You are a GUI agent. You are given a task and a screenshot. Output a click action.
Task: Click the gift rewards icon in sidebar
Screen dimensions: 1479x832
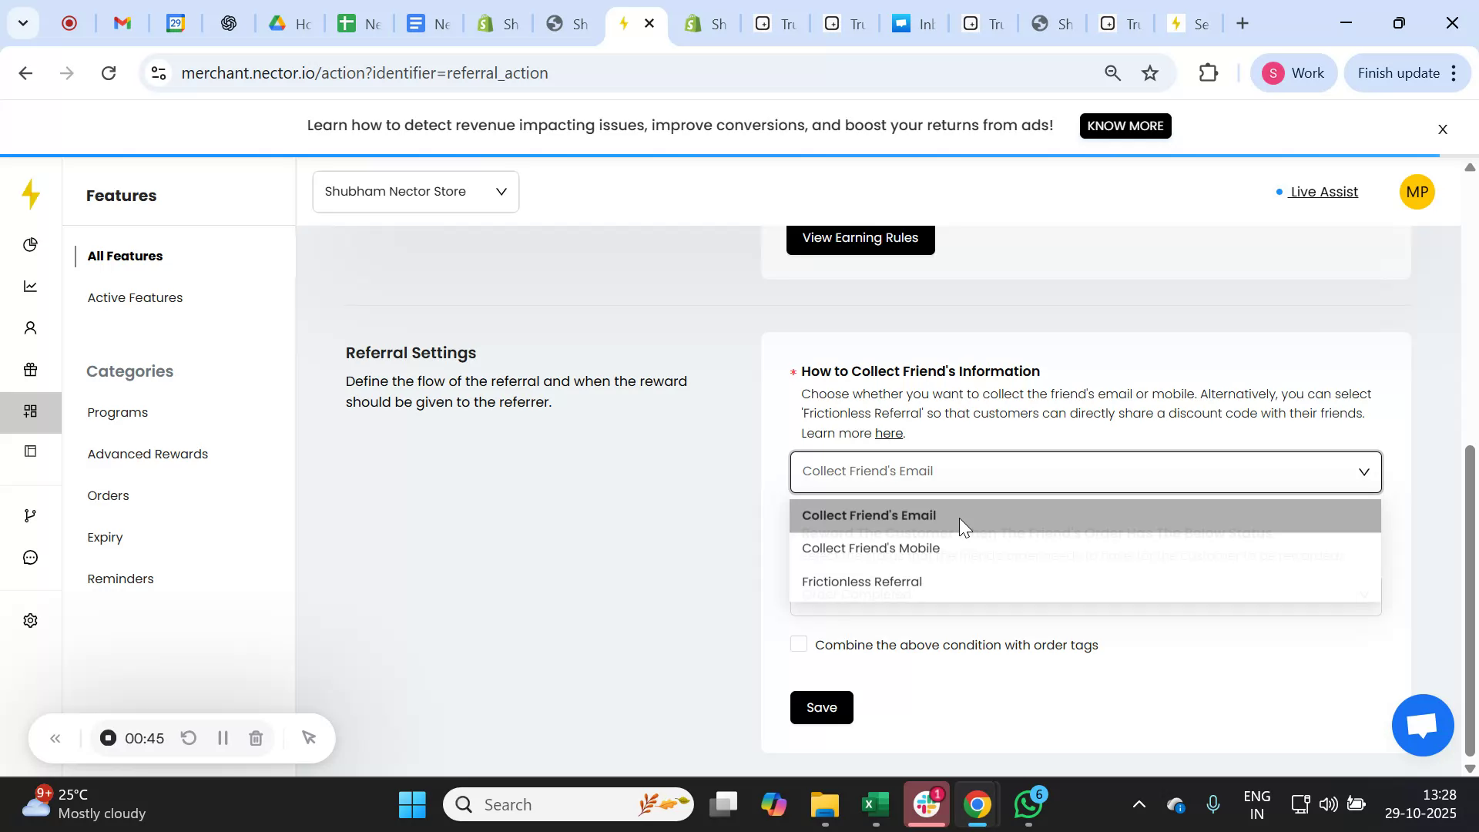coord(31,370)
